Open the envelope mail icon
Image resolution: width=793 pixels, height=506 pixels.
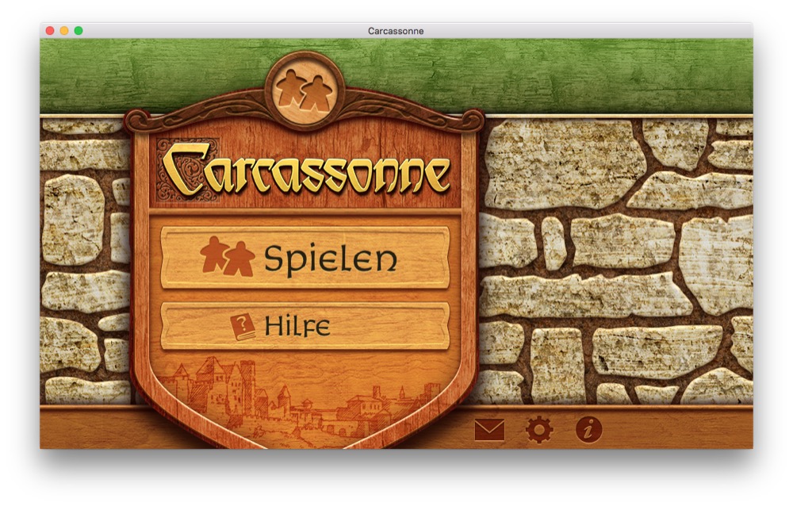(489, 430)
